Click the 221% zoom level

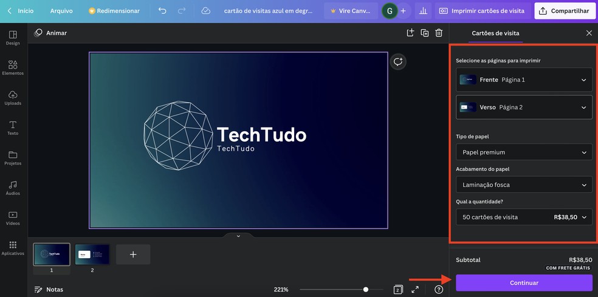[281, 290]
